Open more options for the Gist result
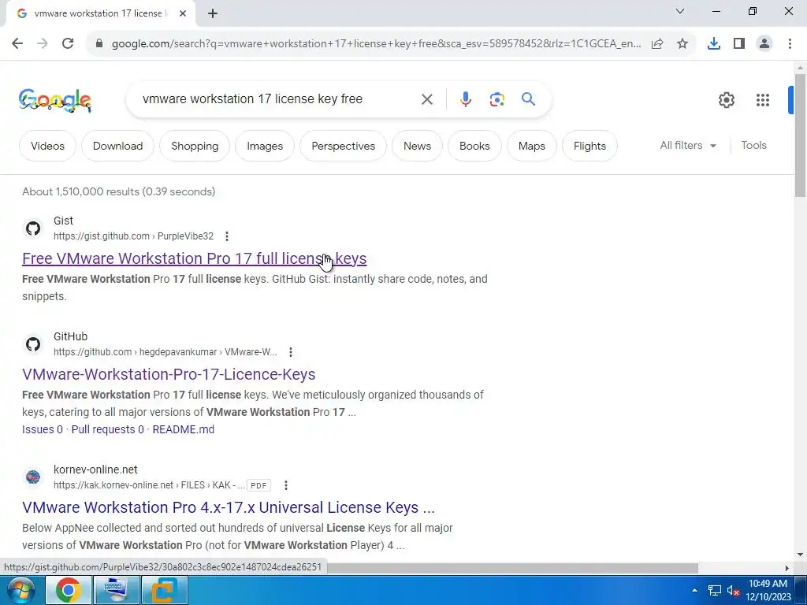807x605 pixels. pos(227,236)
